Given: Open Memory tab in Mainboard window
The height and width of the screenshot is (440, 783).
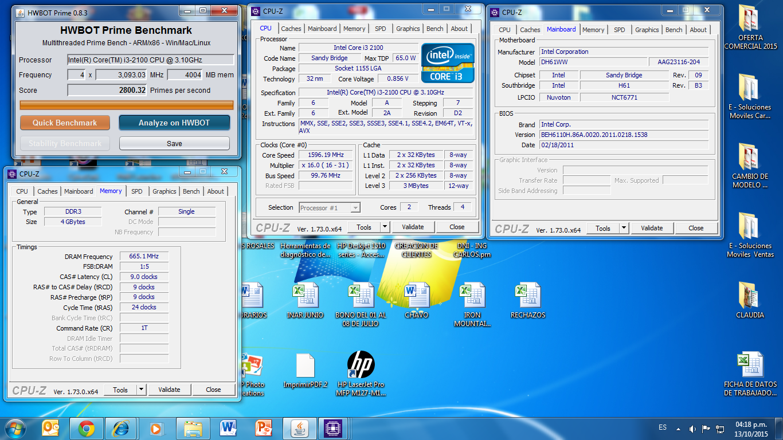Looking at the screenshot, I should coord(593,30).
